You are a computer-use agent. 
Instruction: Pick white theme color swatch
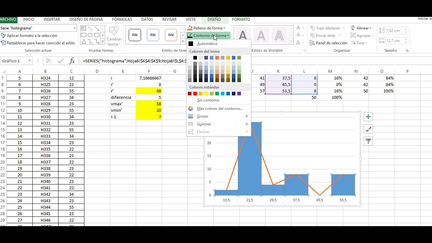click(190, 58)
